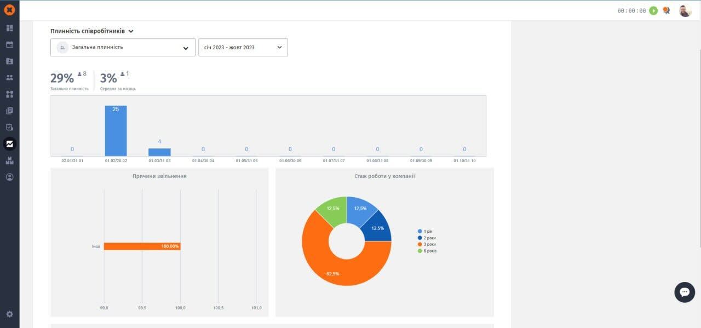Open the checklist tasks icon in the sidebar
Screen dimensions: 701x328
(x=9, y=127)
